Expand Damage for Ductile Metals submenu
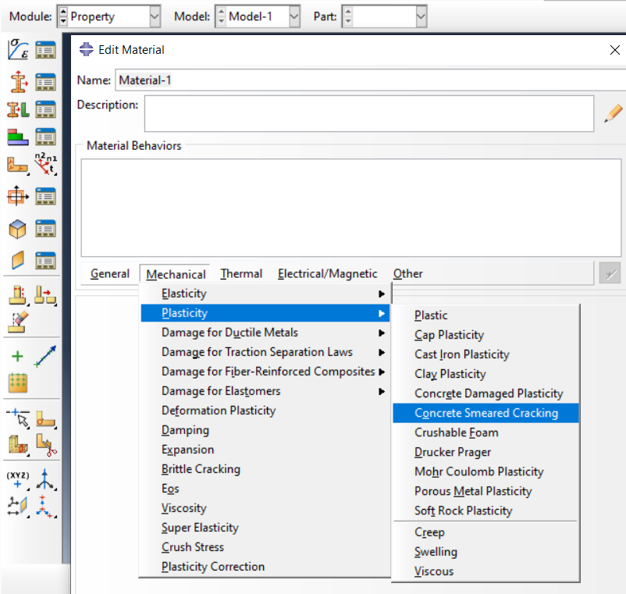Viewport: 626px width, 594px height. click(265, 333)
